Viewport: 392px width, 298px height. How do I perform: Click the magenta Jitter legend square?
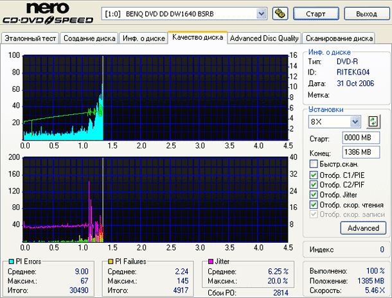coord(209,261)
